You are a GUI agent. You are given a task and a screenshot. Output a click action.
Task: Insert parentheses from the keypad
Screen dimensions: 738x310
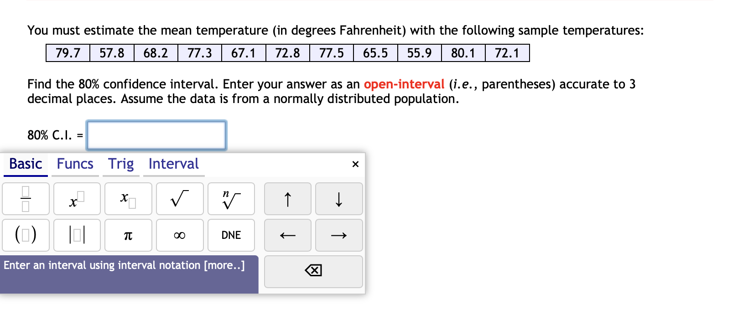coord(26,235)
